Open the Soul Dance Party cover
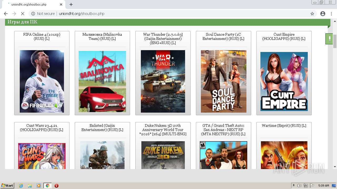The height and width of the screenshot is (189, 337). [224, 81]
